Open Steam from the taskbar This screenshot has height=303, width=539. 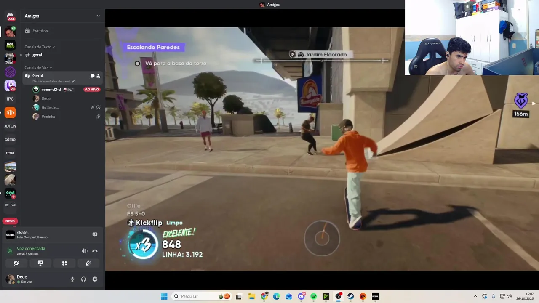[350, 296]
